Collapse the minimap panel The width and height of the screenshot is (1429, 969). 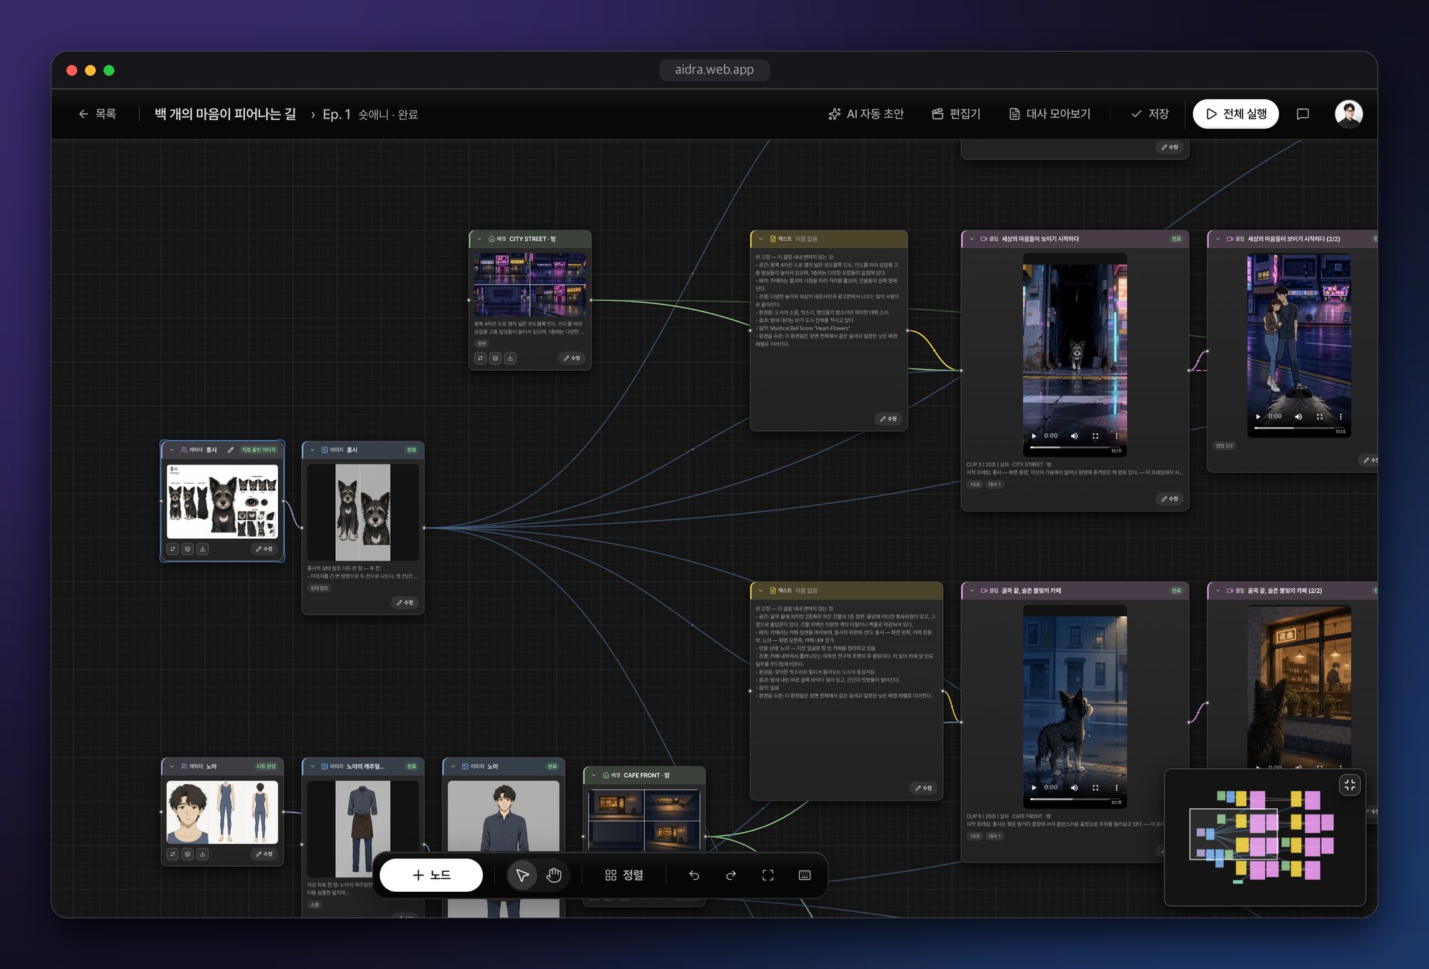[1350, 785]
